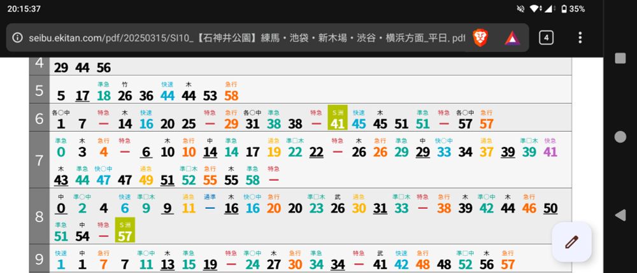
Task: Select the hour 5 row header
Action: click(39, 90)
